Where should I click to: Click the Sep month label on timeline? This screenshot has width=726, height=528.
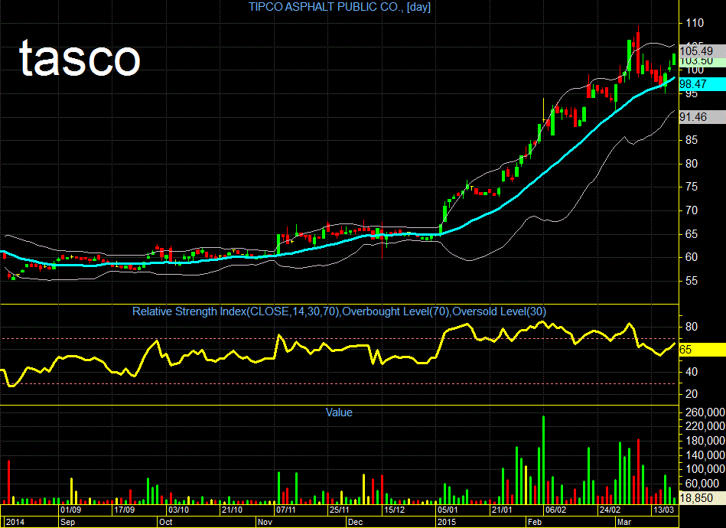[x=67, y=522]
